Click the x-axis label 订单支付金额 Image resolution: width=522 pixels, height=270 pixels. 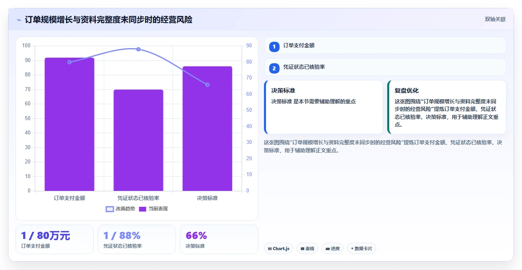(x=69, y=198)
